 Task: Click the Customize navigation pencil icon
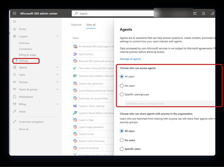click(14, 122)
